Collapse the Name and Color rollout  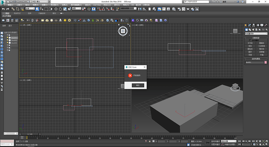pos(256,59)
